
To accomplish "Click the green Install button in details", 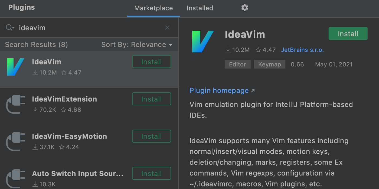I will click(x=348, y=34).
